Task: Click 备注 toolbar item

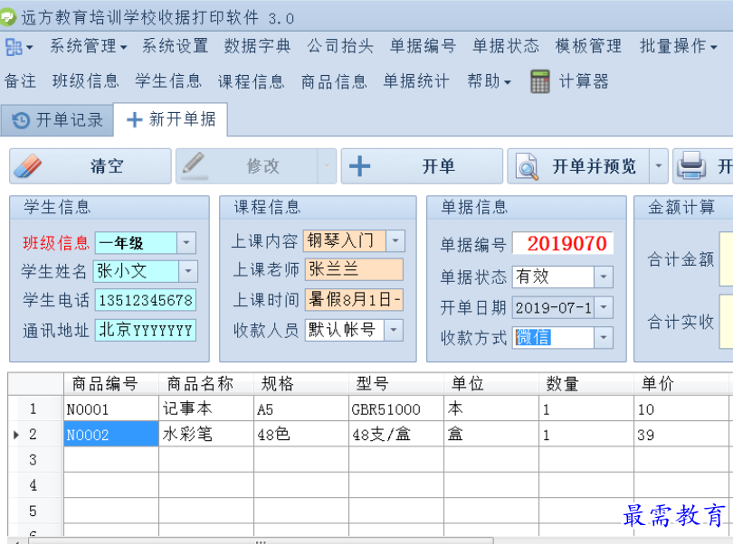Action: [x=20, y=81]
